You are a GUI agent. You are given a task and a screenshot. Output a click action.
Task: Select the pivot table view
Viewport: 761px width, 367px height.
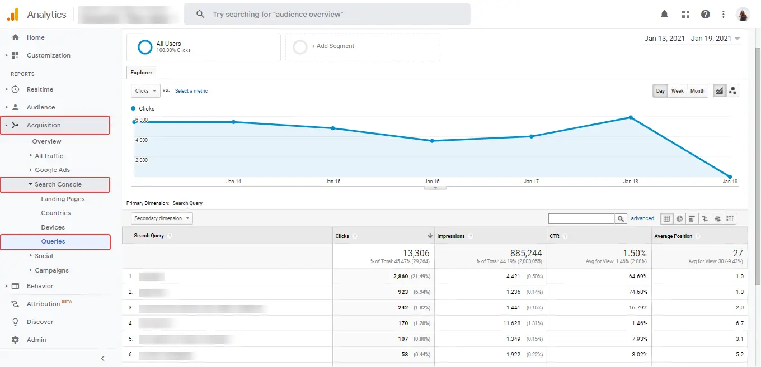click(730, 218)
